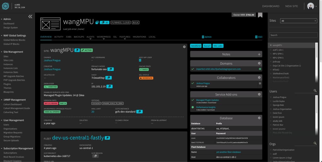
Task: Open Managed Plugin Updates add-on link
Action: 207,100
